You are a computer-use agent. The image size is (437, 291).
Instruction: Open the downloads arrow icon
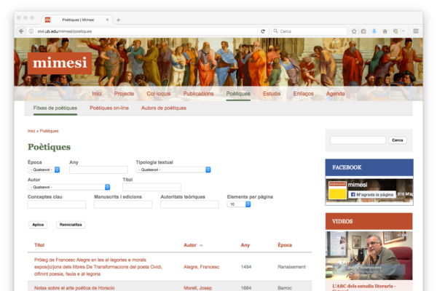[x=374, y=31]
